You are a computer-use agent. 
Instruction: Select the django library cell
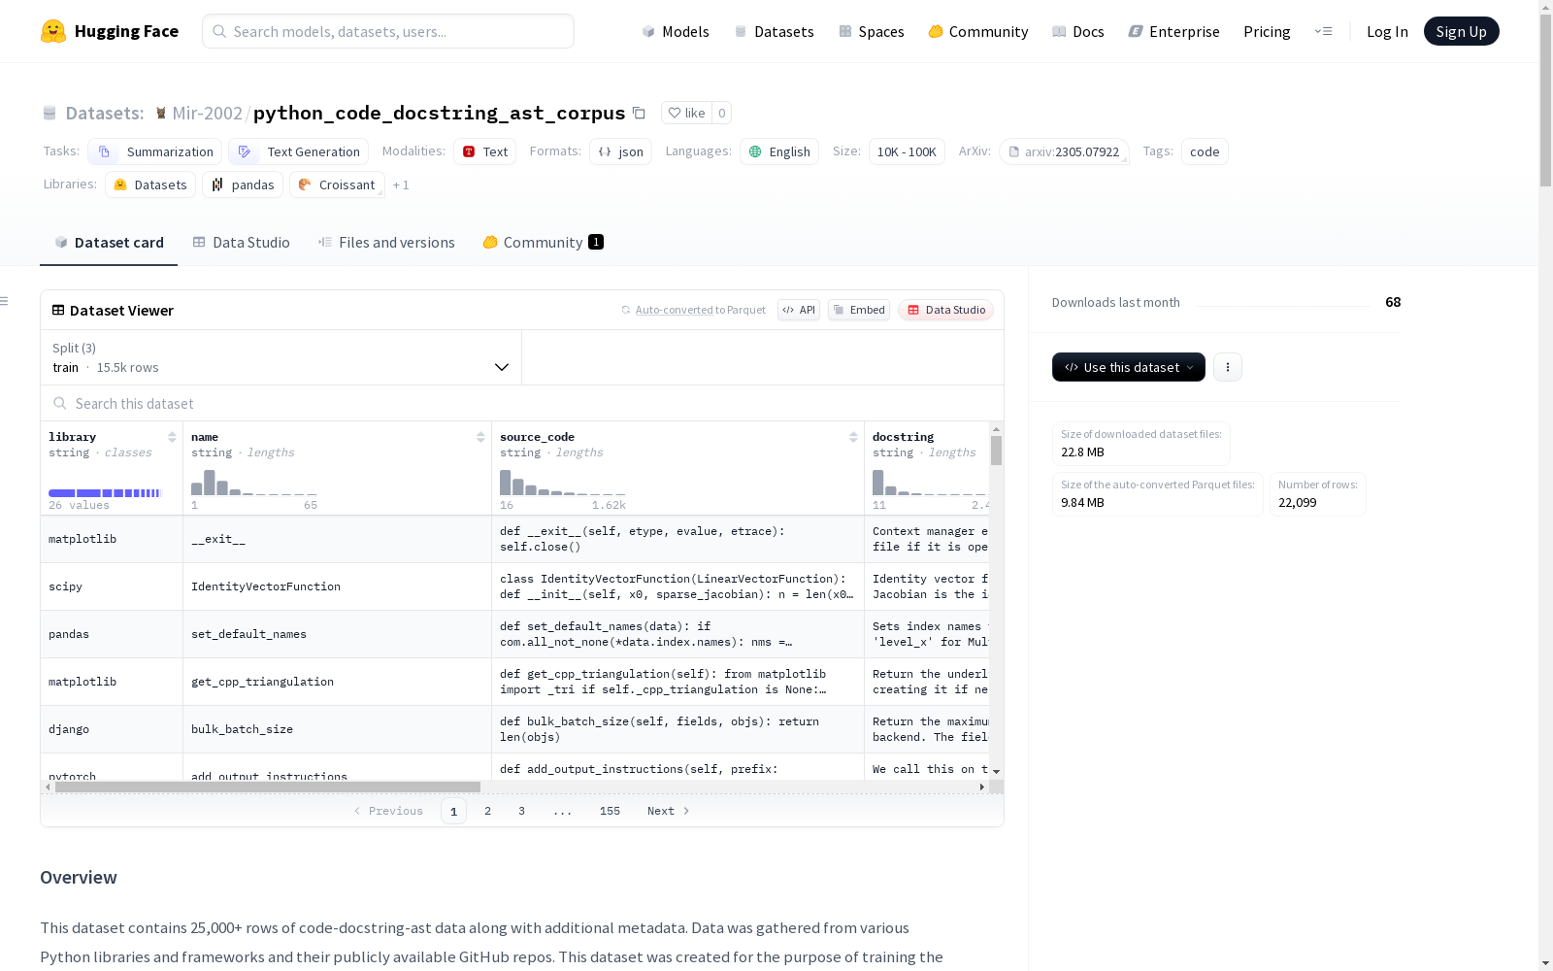112,729
